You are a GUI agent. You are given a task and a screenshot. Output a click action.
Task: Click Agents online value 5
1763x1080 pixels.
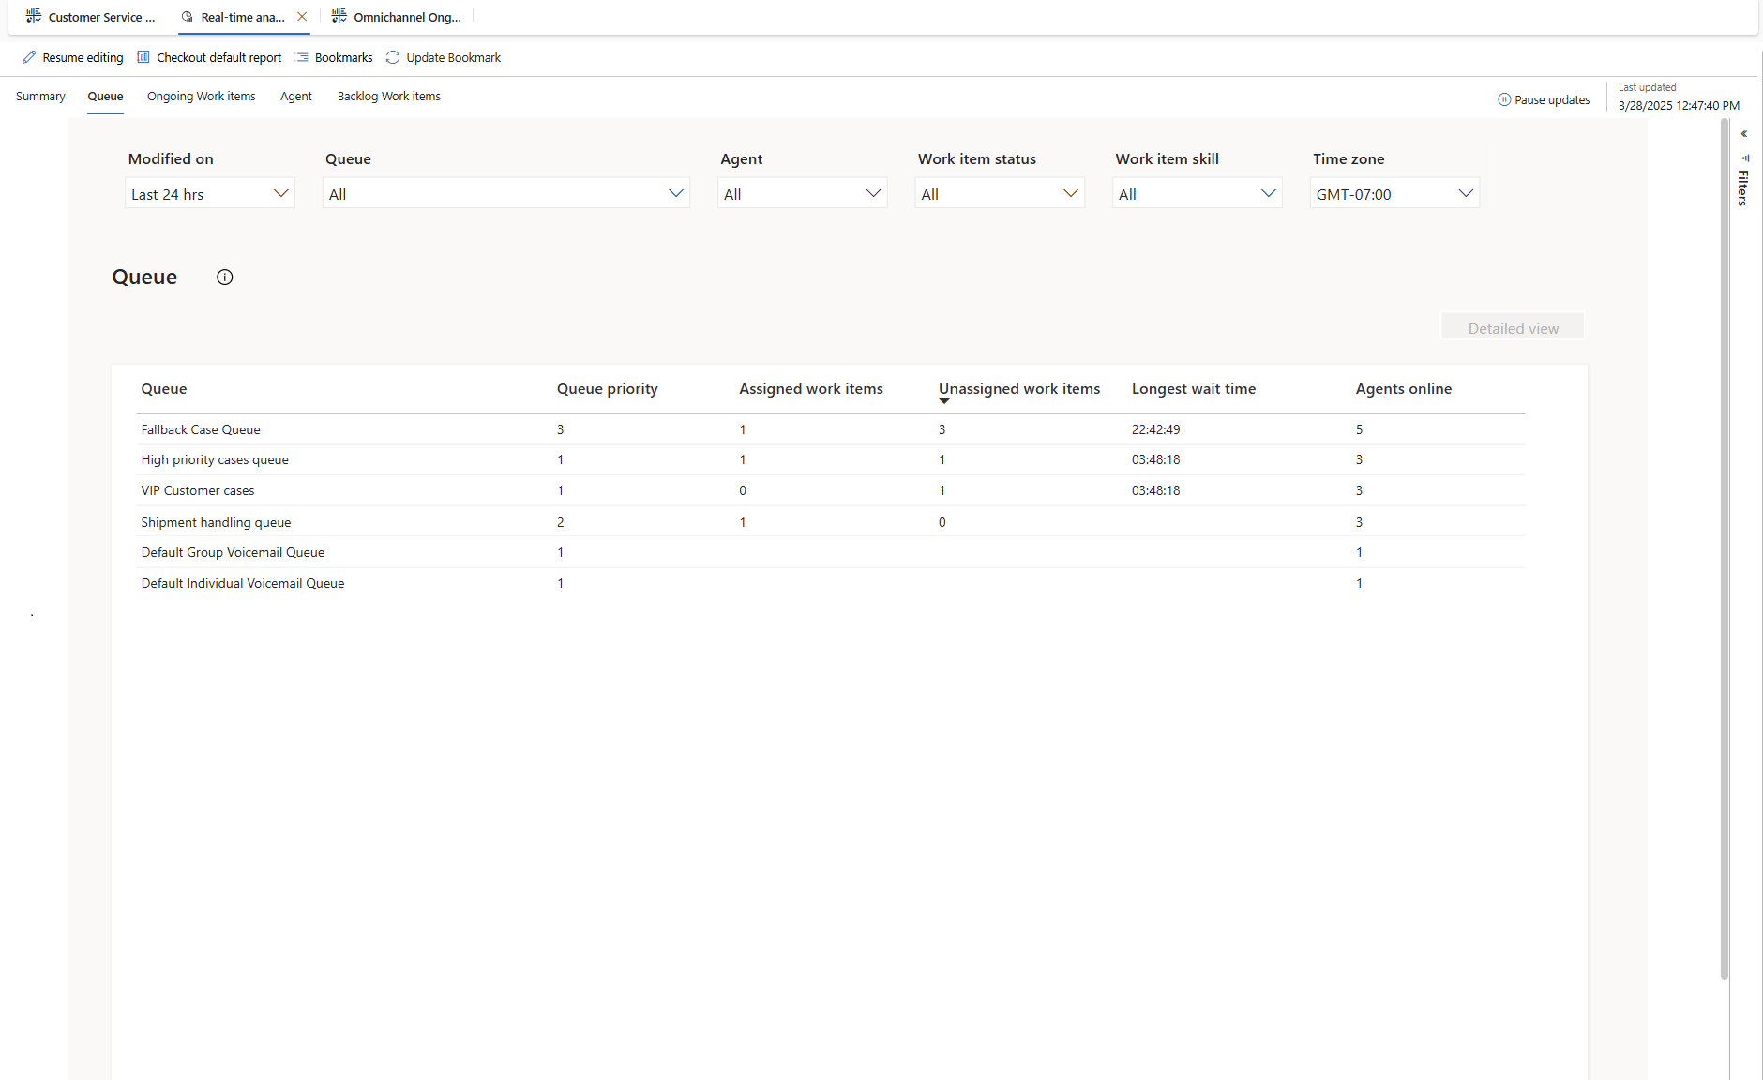(1359, 429)
